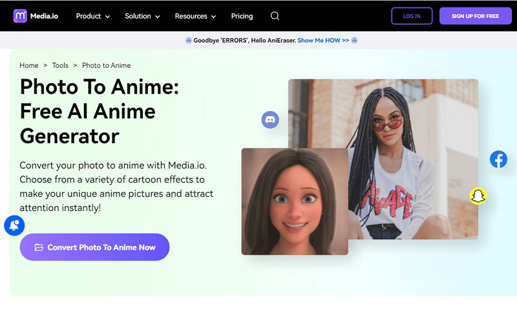
Task: Click the Photo To Anime headline
Action: (x=100, y=112)
